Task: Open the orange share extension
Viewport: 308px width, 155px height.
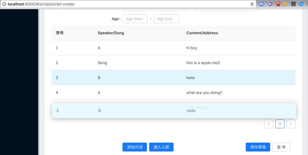Action: tap(285, 4)
